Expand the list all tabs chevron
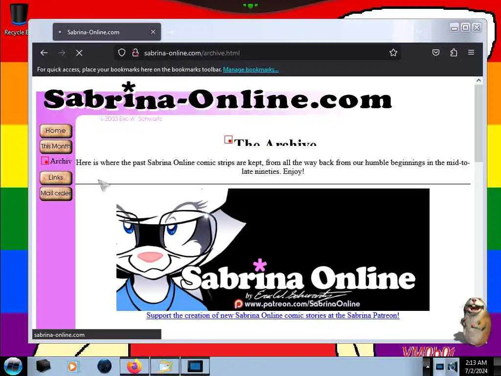The width and height of the screenshot is (501, 376). (x=419, y=32)
